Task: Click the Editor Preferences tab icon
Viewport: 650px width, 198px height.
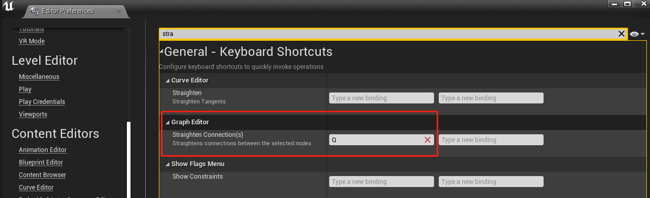Action: pyautogui.click(x=35, y=11)
